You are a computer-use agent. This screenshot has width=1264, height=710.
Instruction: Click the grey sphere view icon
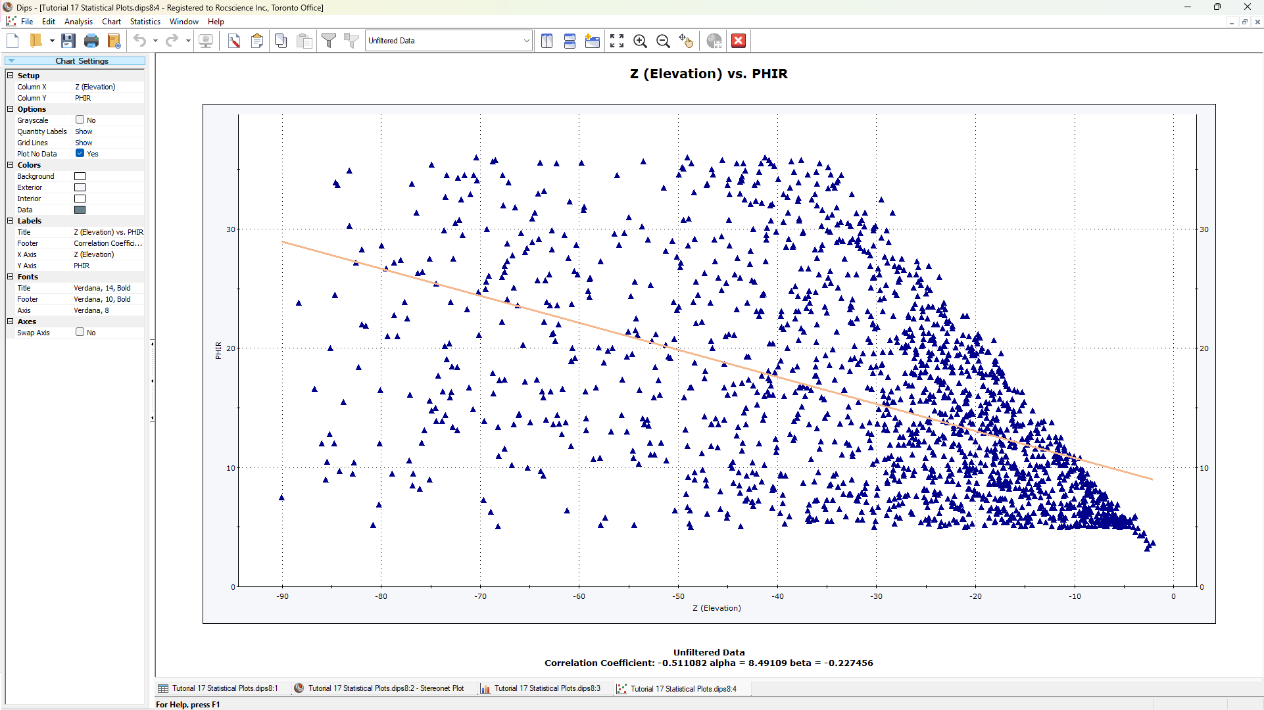(714, 41)
